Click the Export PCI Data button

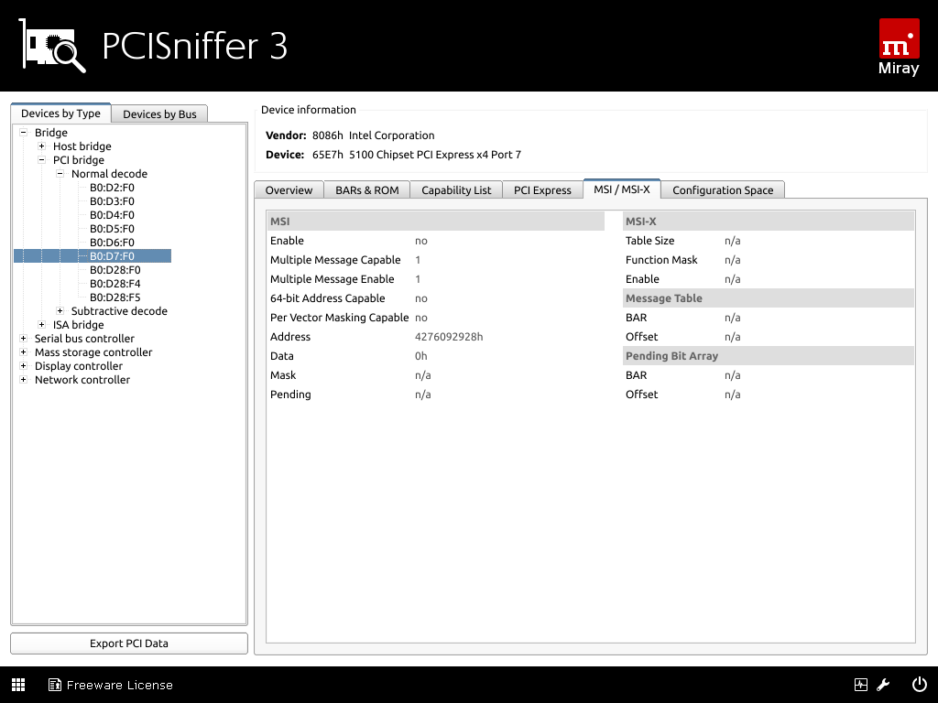click(x=129, y=644)
